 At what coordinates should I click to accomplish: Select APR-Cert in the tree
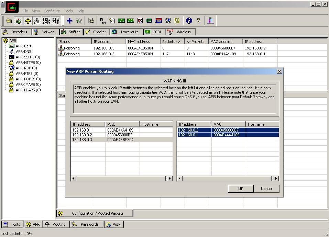click(23, 46)
